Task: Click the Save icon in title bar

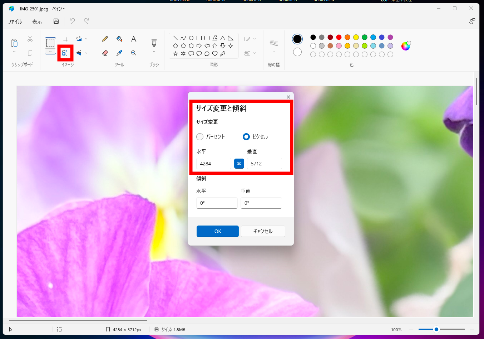Action: click(56, 21)
